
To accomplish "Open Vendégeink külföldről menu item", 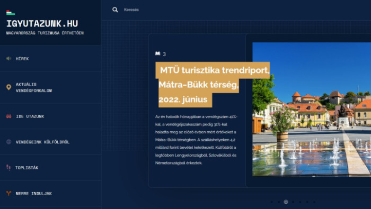I will (x=42, y=142).
